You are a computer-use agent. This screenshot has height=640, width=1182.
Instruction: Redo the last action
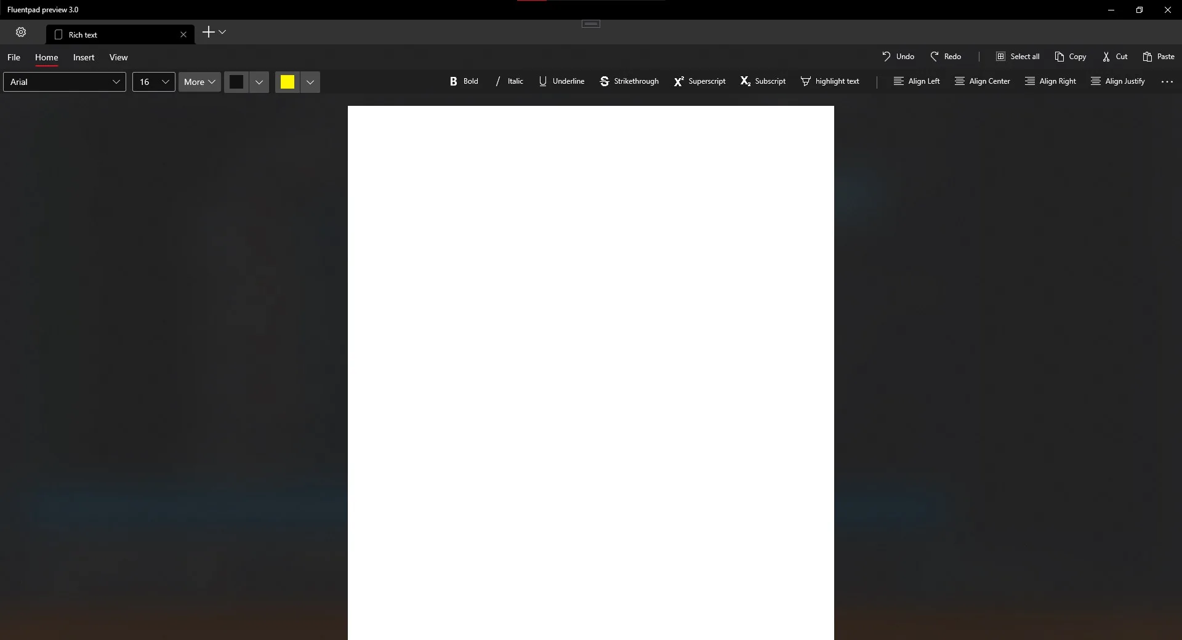point(946,57)
